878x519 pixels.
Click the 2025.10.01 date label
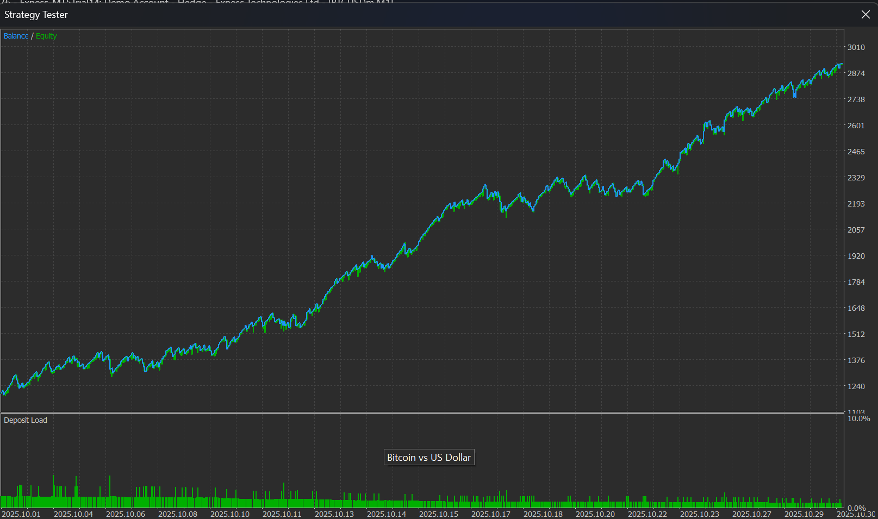coord(21,514)
